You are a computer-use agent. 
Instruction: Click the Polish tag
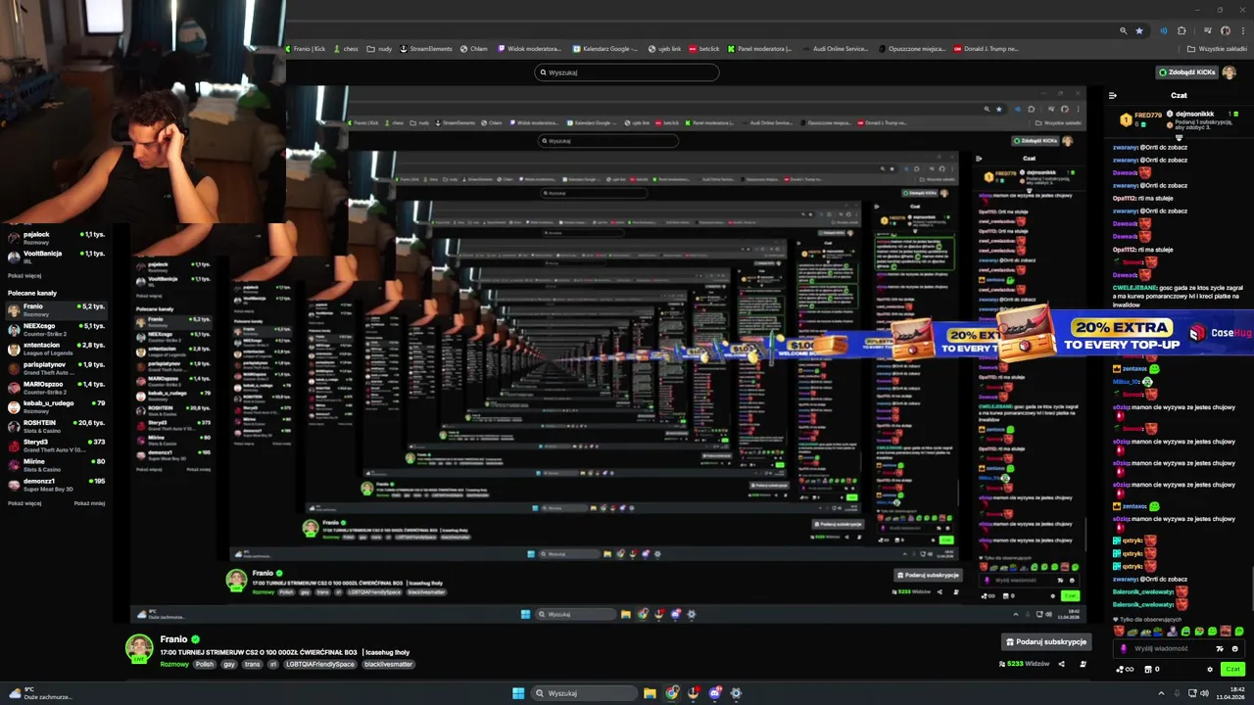point(204,664)
